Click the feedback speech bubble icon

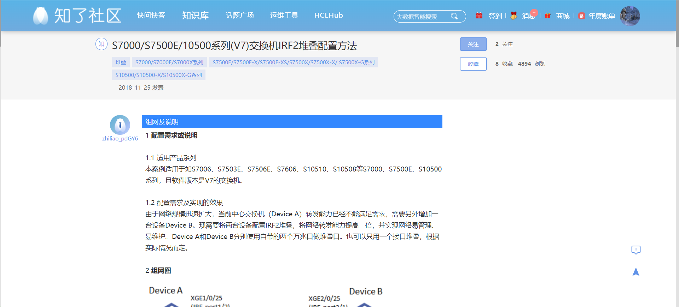point(636,250)
